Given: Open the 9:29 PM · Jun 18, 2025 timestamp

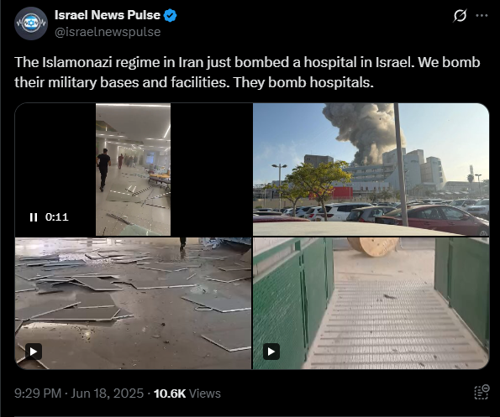Looking at the screenshot, I should pyautogui.click(x=79, y=394).
